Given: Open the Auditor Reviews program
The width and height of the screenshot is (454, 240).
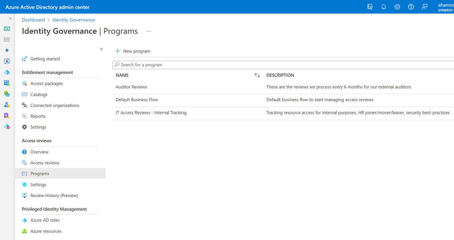Looking at the screenshot, I should tap(131, 87).
